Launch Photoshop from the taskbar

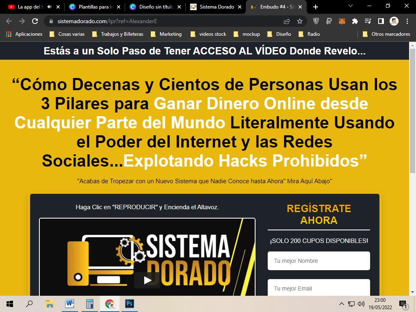click(x=130, y=303)
